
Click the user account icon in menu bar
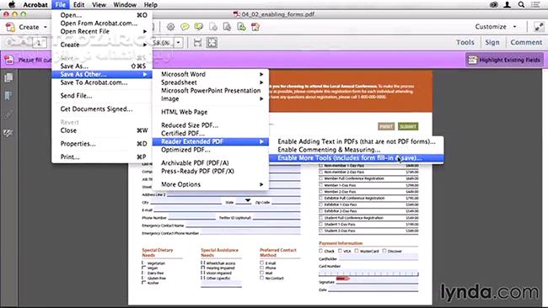[x=507, y=4]
